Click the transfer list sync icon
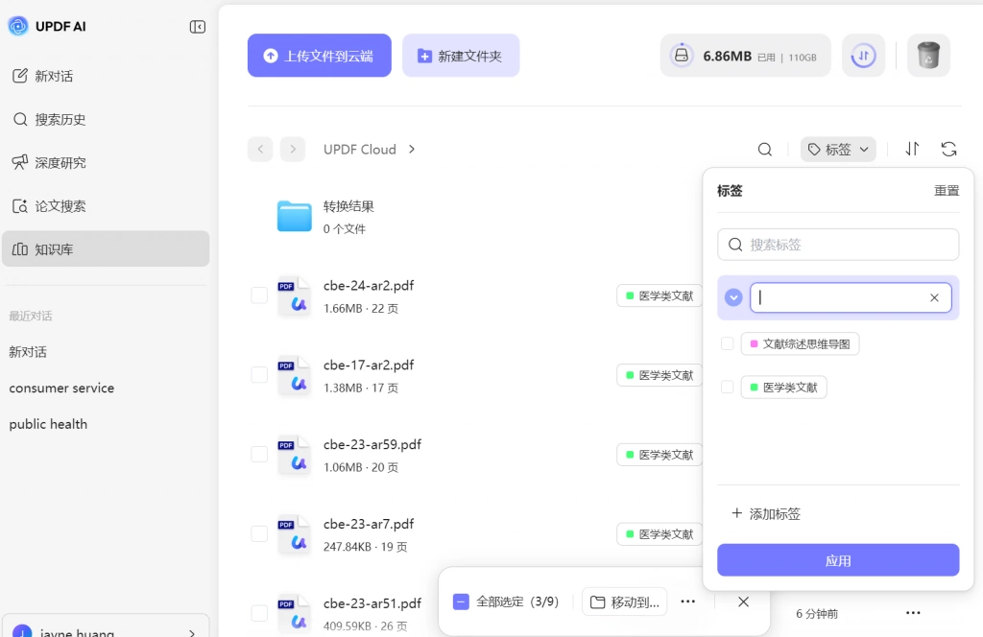This screenshot has width=983, height=637. point(863,55)
